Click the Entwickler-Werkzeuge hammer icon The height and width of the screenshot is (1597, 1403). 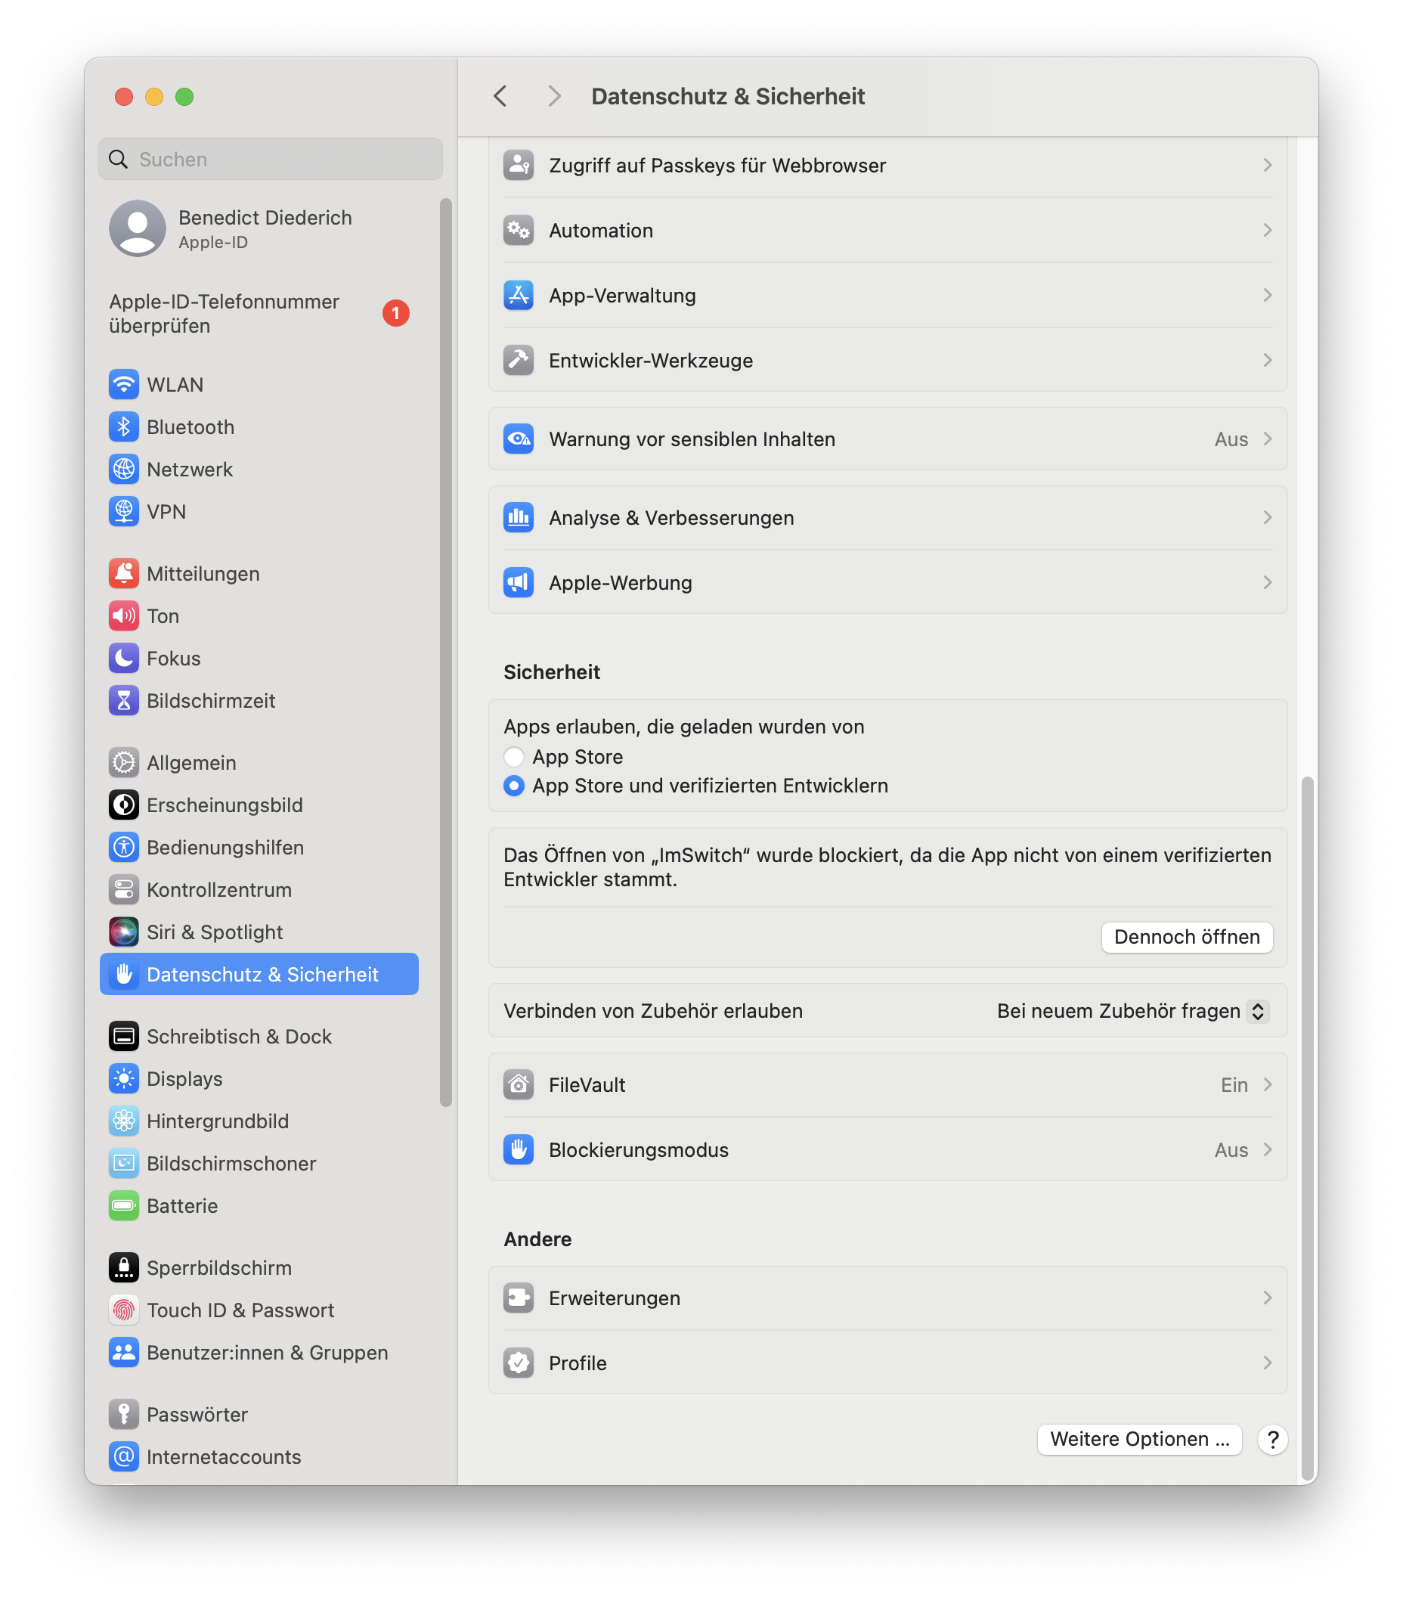pos(519,360)
